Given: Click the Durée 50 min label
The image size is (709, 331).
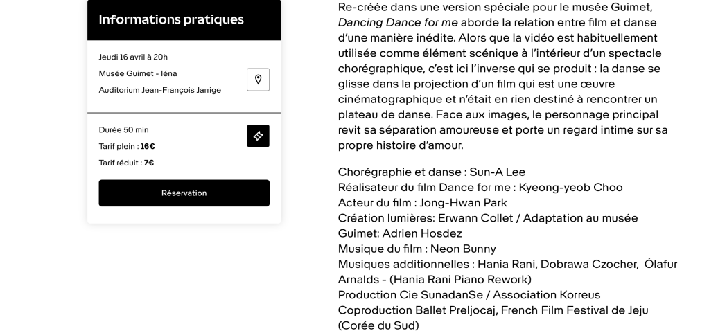Looking at the screenshot, I should (123, 129).
